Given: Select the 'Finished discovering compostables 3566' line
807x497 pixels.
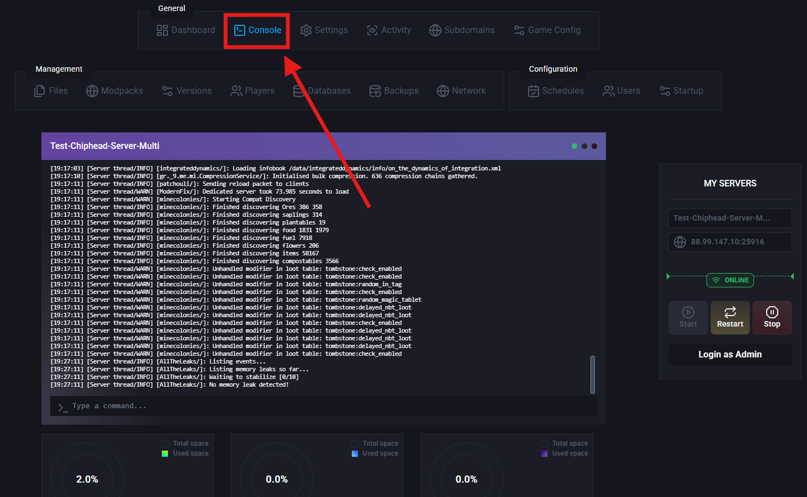Looking at the screenshot, I should point(194,261).
